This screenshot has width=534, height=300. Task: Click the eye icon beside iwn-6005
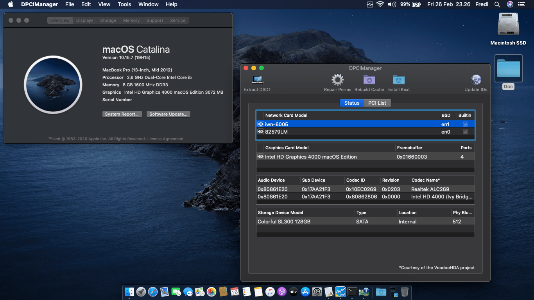[x=261, y=124]
